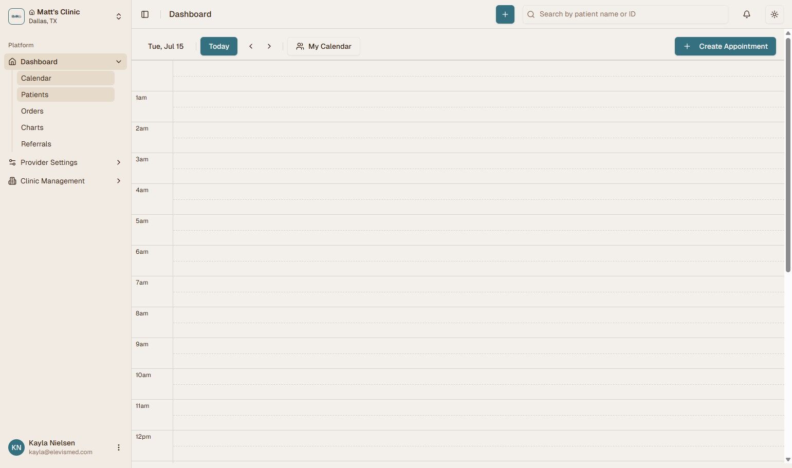Click the kayla@elevismed.com email text
Viewport: 792px width, 468px height.
pyautogui.click(x=61, y=452)
